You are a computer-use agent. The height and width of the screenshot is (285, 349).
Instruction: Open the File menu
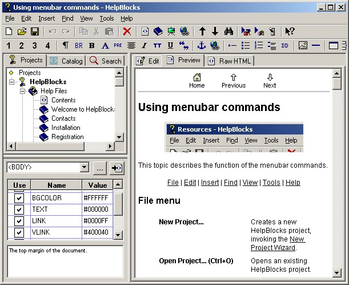click(x=10, y=18)
